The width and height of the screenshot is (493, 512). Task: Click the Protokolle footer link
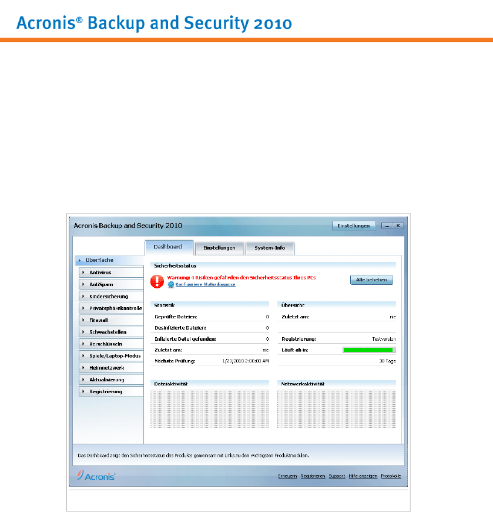pos(391,476)
